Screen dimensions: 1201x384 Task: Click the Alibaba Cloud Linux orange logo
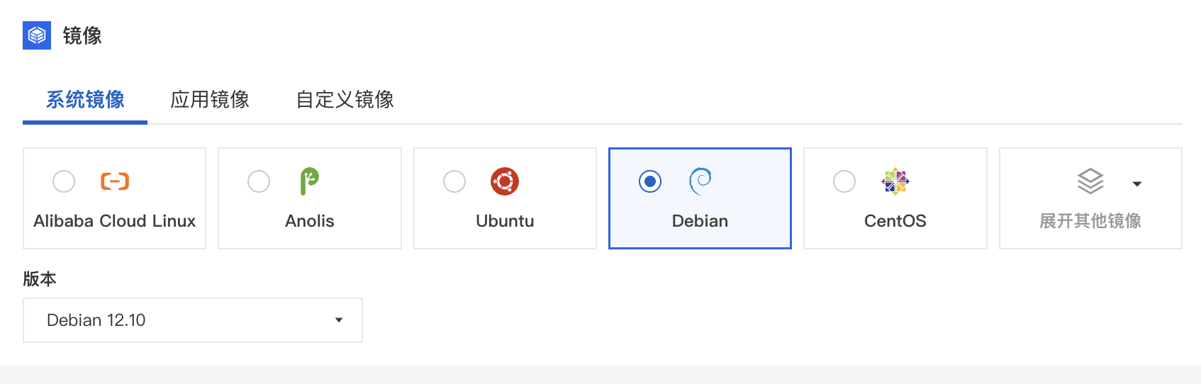click(x=115, y=181)
